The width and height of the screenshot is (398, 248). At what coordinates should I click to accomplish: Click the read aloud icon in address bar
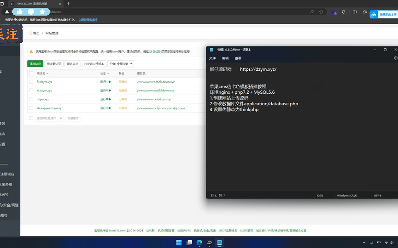click(312, 12)
